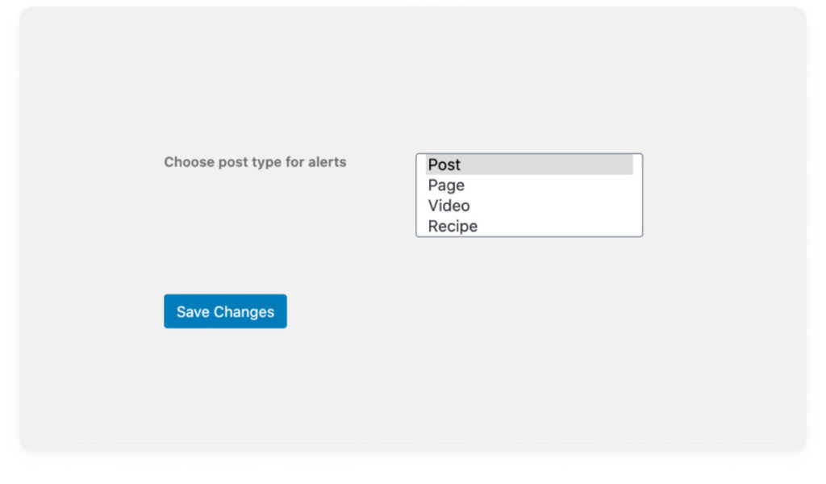Highlight the Video entry
The image size is (826, 484).
[529, 206]
